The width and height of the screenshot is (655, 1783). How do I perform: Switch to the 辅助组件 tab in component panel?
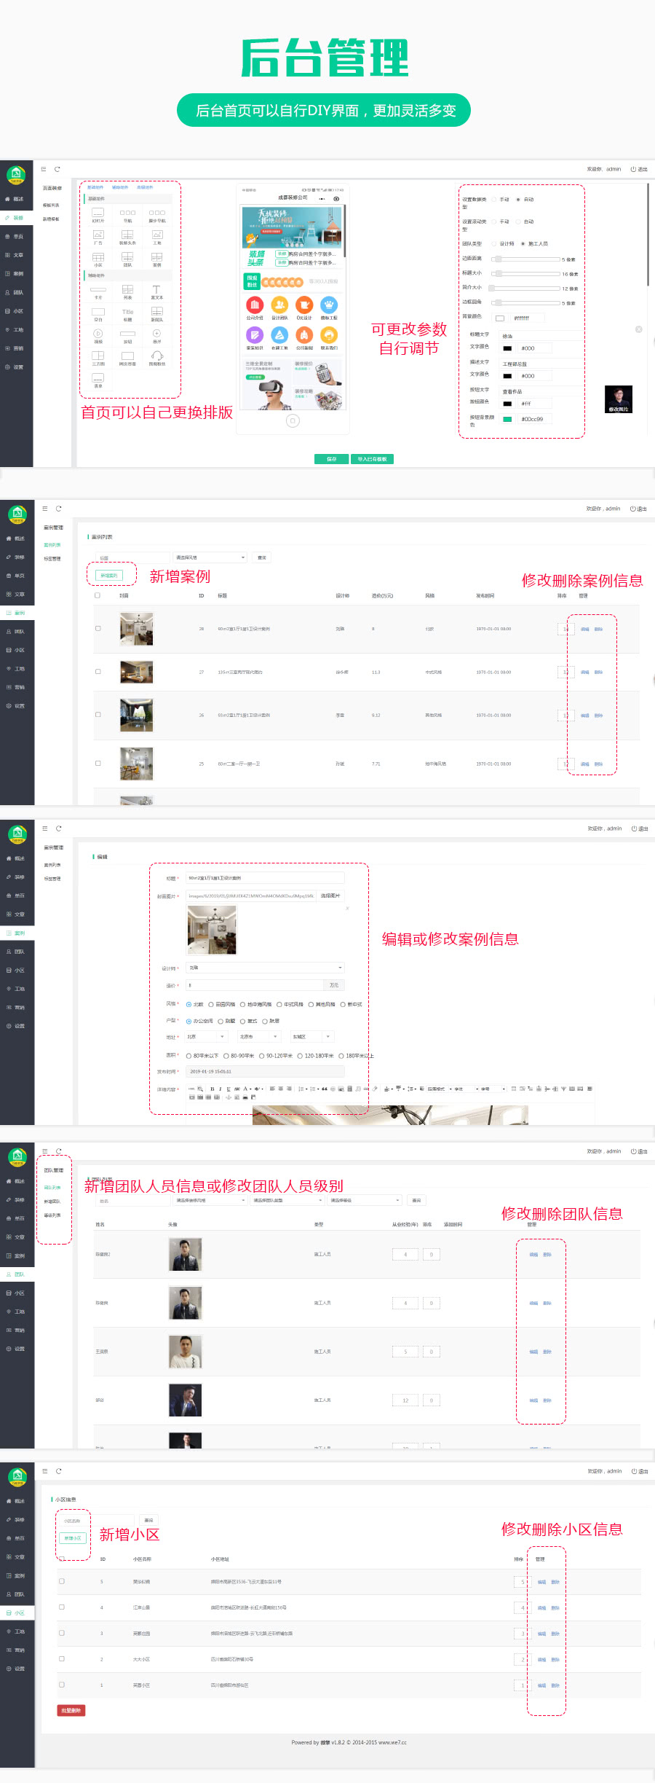point(119,187)
